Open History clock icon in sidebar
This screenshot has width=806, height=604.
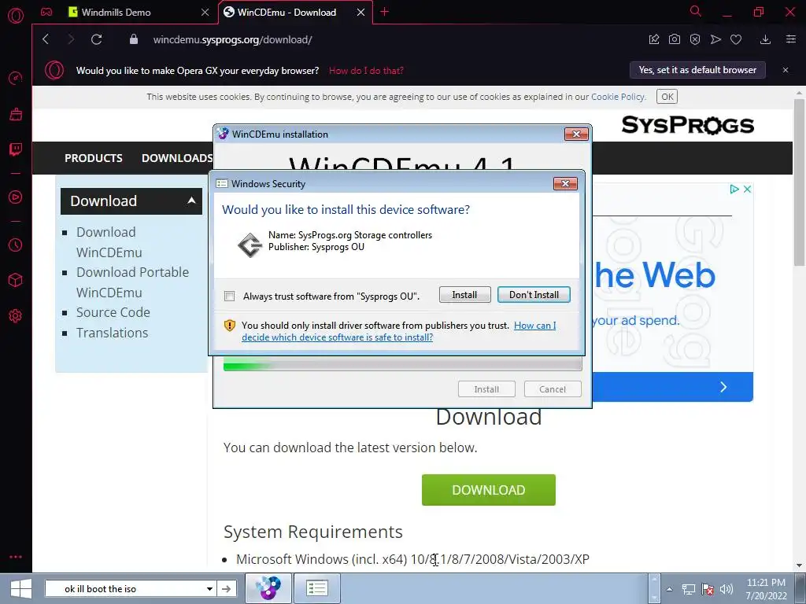click(16, 245)
